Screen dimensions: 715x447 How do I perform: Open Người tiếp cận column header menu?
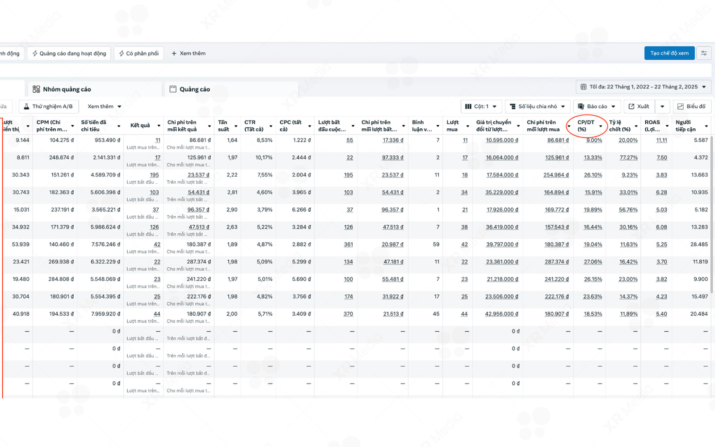coord(706,126)
